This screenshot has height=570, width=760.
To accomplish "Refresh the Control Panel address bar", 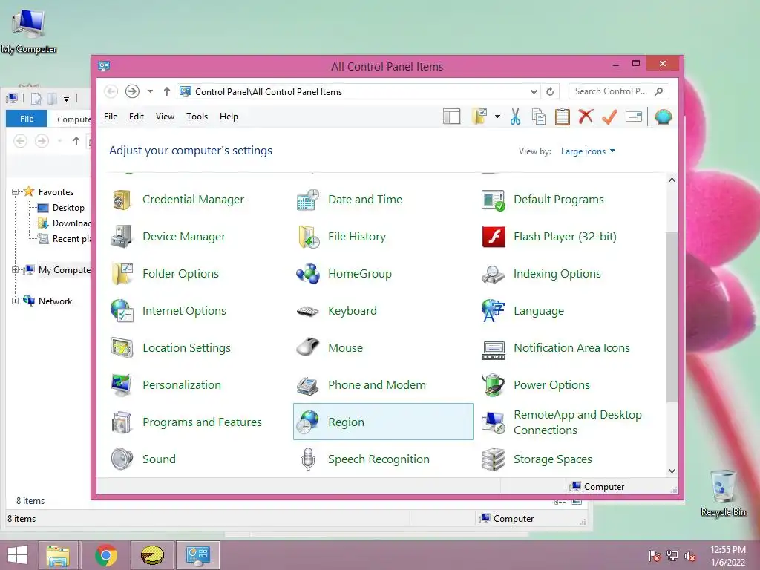I will [550, 91].
